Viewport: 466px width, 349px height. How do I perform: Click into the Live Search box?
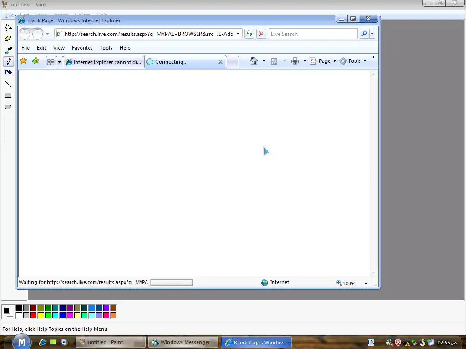click(x=313, y=34)
